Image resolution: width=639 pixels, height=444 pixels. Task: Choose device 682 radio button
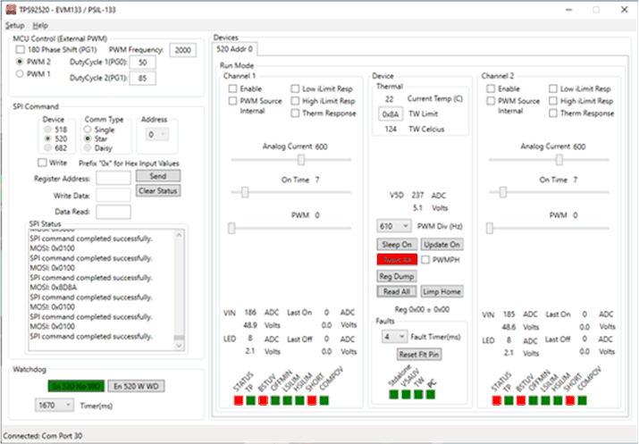click(48, 148)
